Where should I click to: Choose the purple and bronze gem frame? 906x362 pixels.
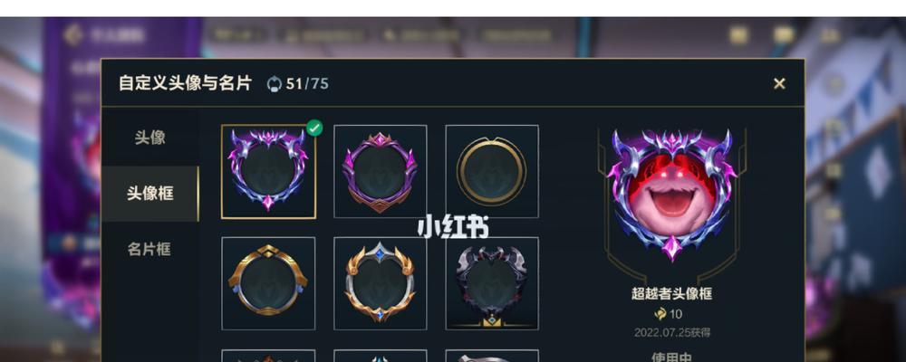(381, 171)
